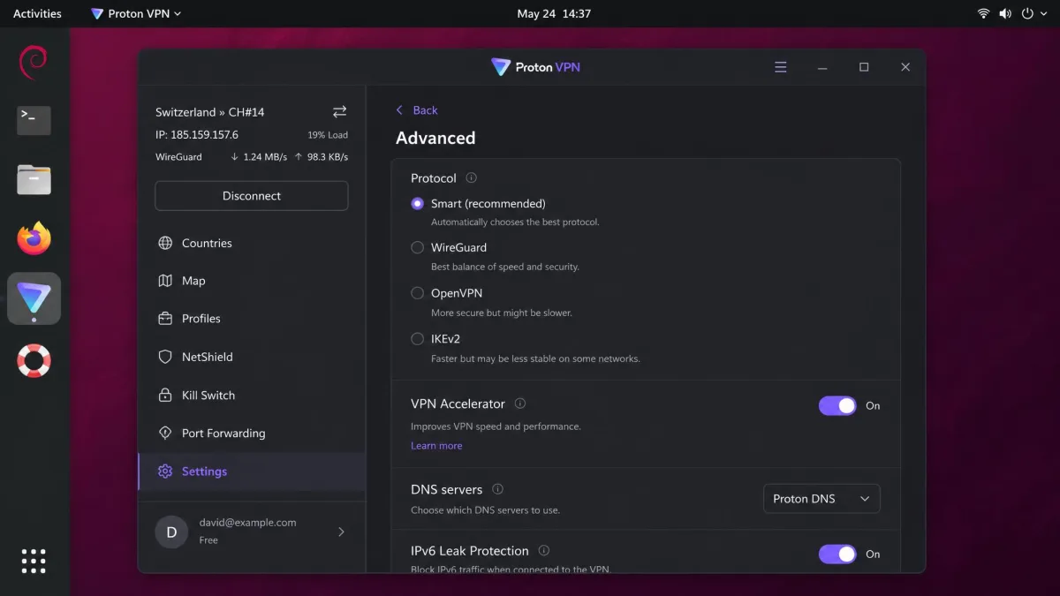The image size is (1060, 596).
Task: Open Kill Switch page
Action: click(252, 396)
